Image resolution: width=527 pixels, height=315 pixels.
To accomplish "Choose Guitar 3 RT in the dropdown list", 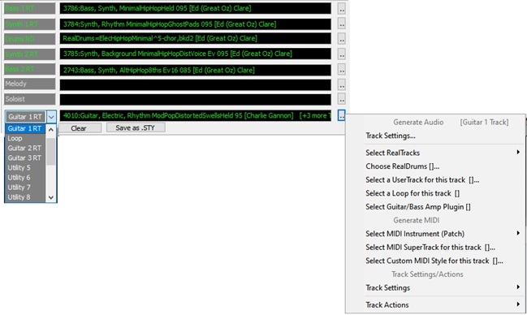I will [25, 157].
